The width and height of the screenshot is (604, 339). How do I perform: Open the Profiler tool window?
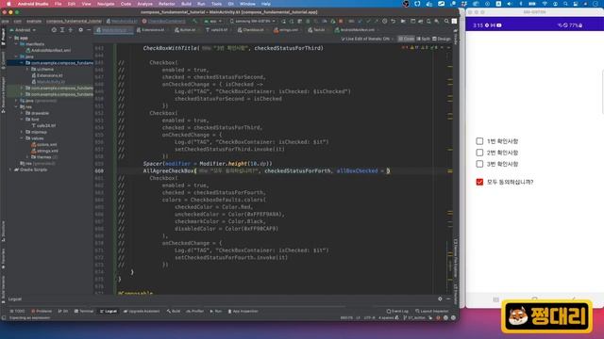click(x=195, y=312)
